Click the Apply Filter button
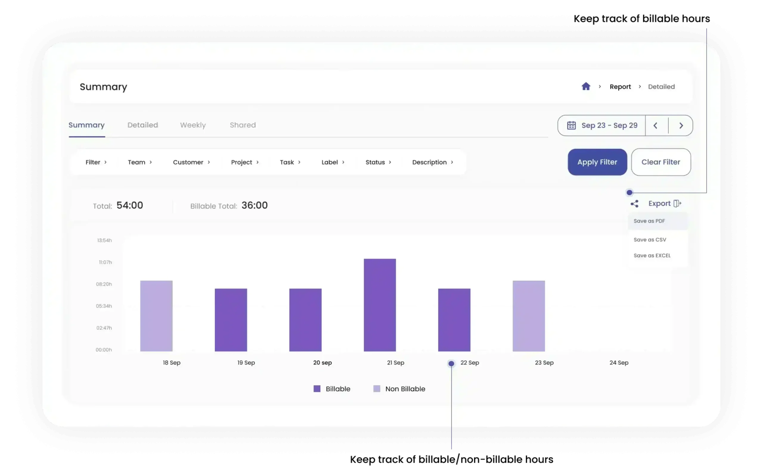763x469 pixels. coord(597,162)
